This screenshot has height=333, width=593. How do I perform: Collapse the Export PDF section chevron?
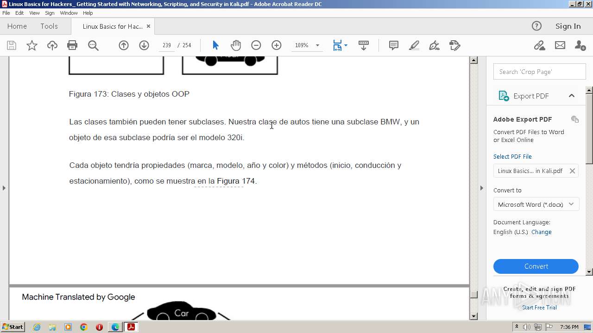[x=572, y=96]
